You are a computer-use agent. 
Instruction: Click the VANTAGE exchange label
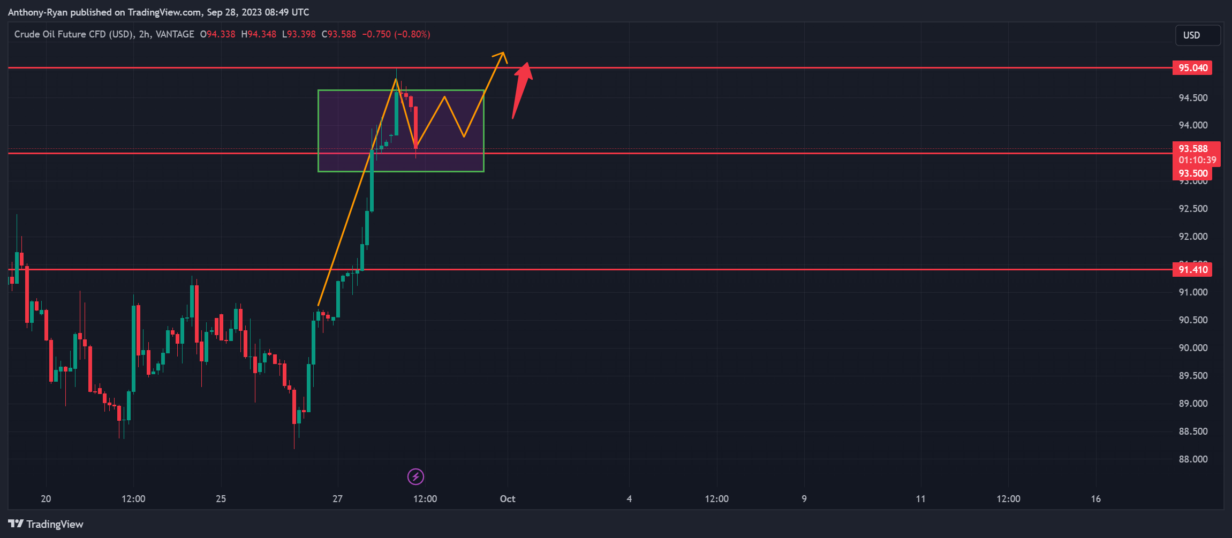(175, 34)
